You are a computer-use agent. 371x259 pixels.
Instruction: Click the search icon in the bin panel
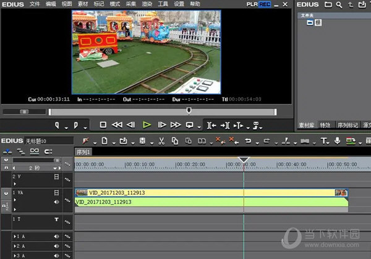(339, 4)
